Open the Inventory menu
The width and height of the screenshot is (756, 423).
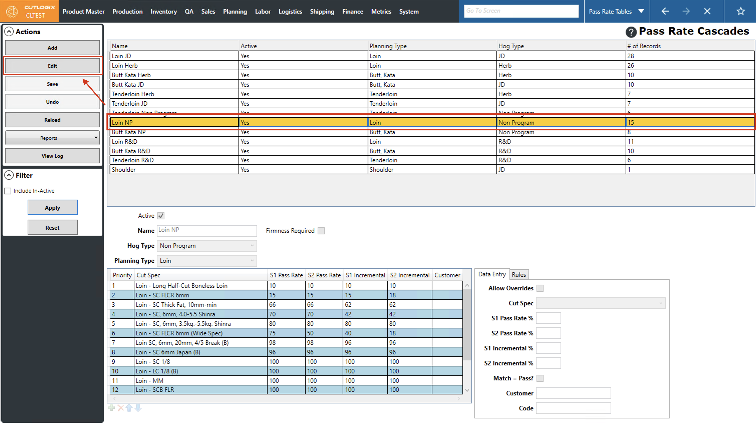(164, 12)
